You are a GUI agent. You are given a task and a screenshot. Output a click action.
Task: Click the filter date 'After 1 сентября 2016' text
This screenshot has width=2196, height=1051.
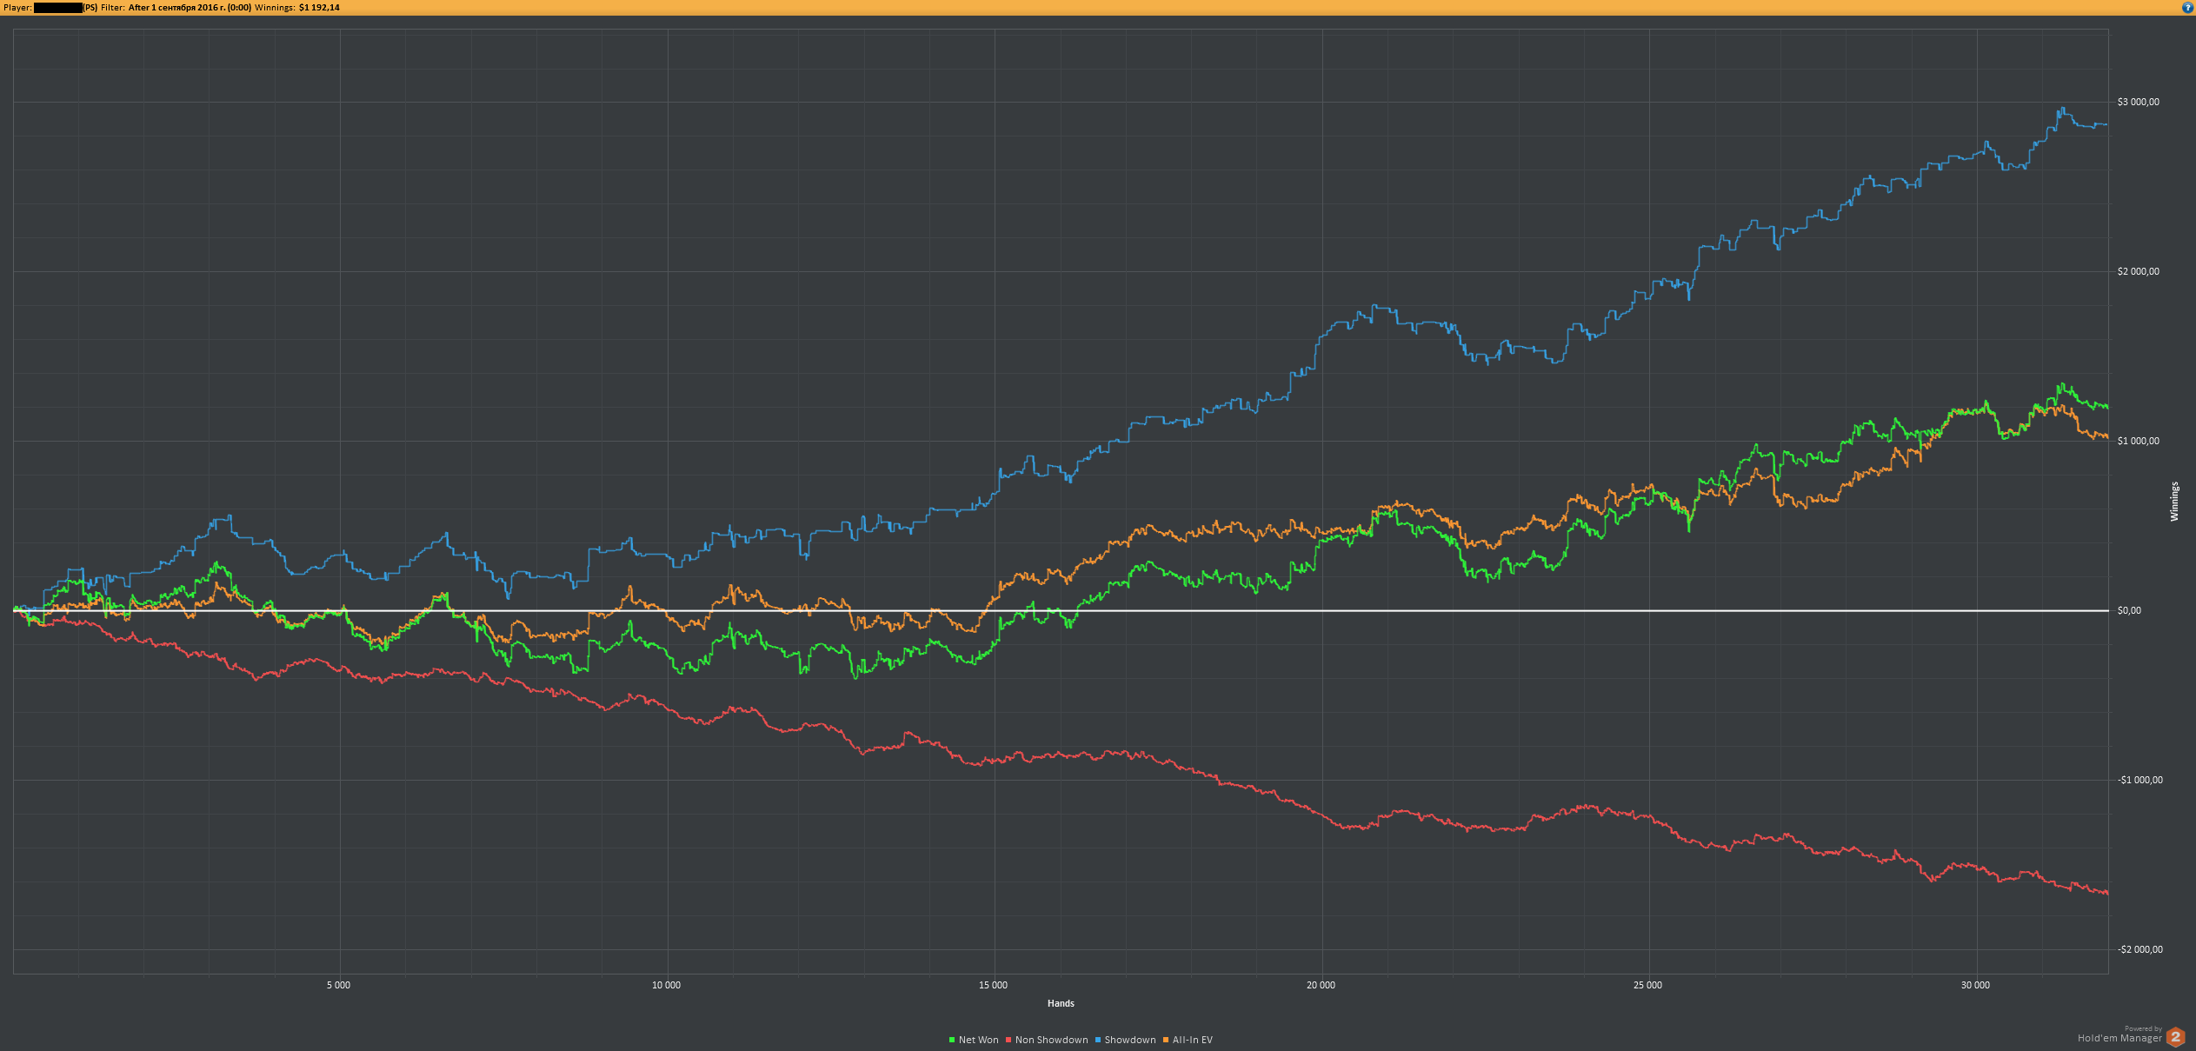(190, 7)
